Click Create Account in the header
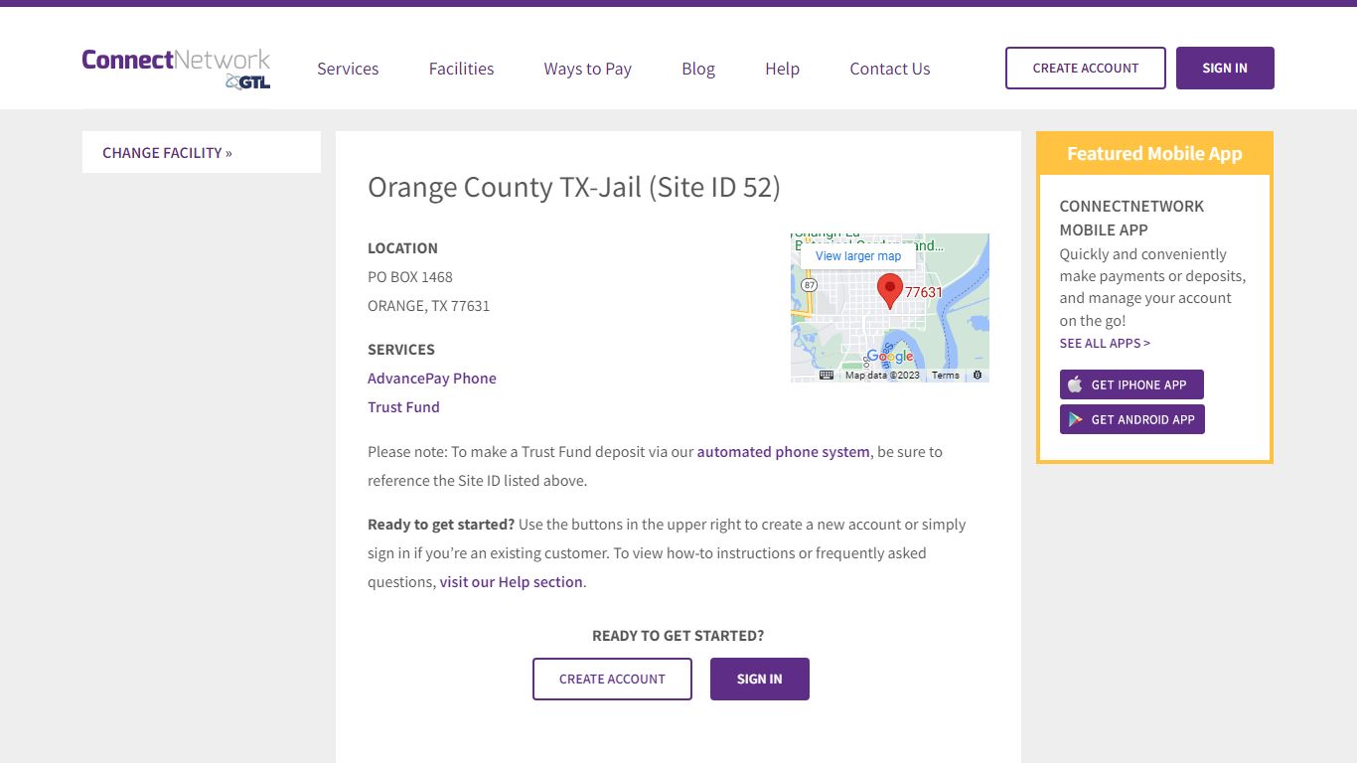This screenshot has height=763, width=1357. (1086, 68)
